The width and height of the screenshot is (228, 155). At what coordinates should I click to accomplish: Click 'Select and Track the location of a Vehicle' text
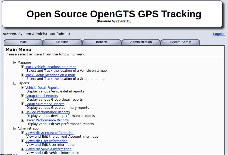tap(66, 71)
